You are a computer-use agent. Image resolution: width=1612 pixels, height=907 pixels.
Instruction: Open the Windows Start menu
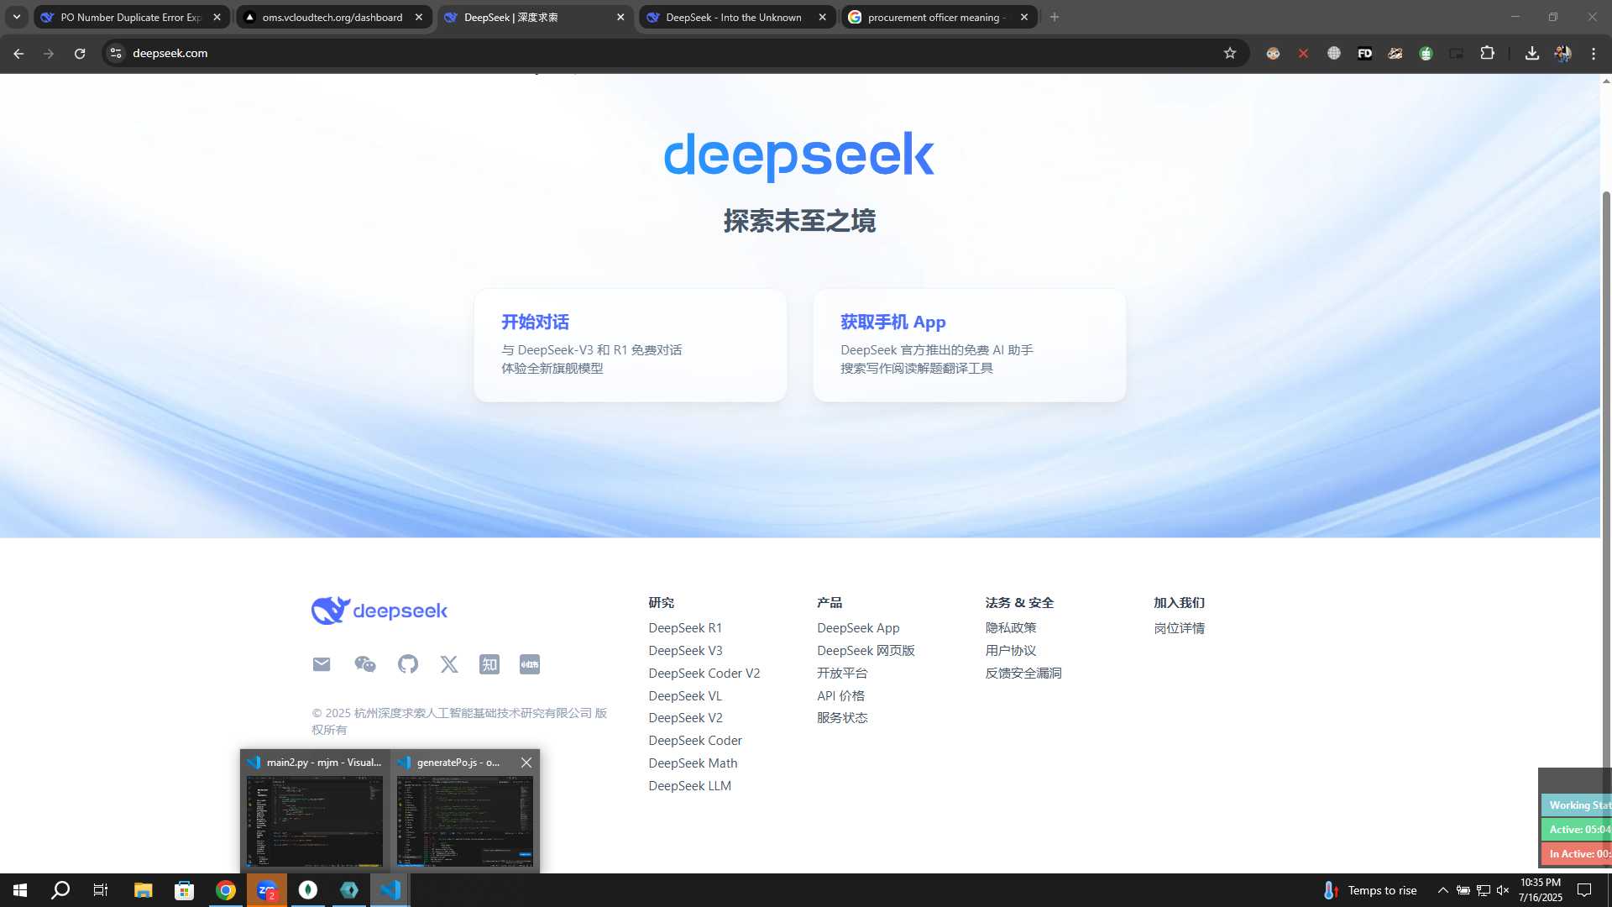click(20, 890)
